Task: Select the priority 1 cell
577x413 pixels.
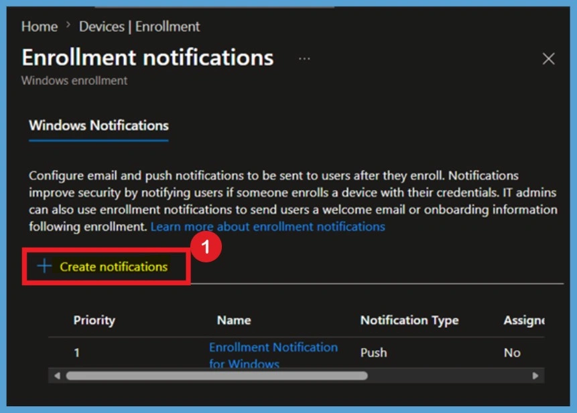Action: pyautogui.click(x=76, y=353)
